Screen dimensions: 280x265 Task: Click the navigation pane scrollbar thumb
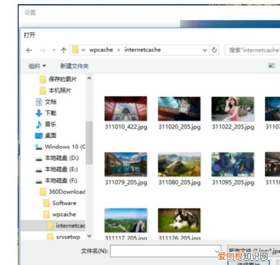[89, 143]
